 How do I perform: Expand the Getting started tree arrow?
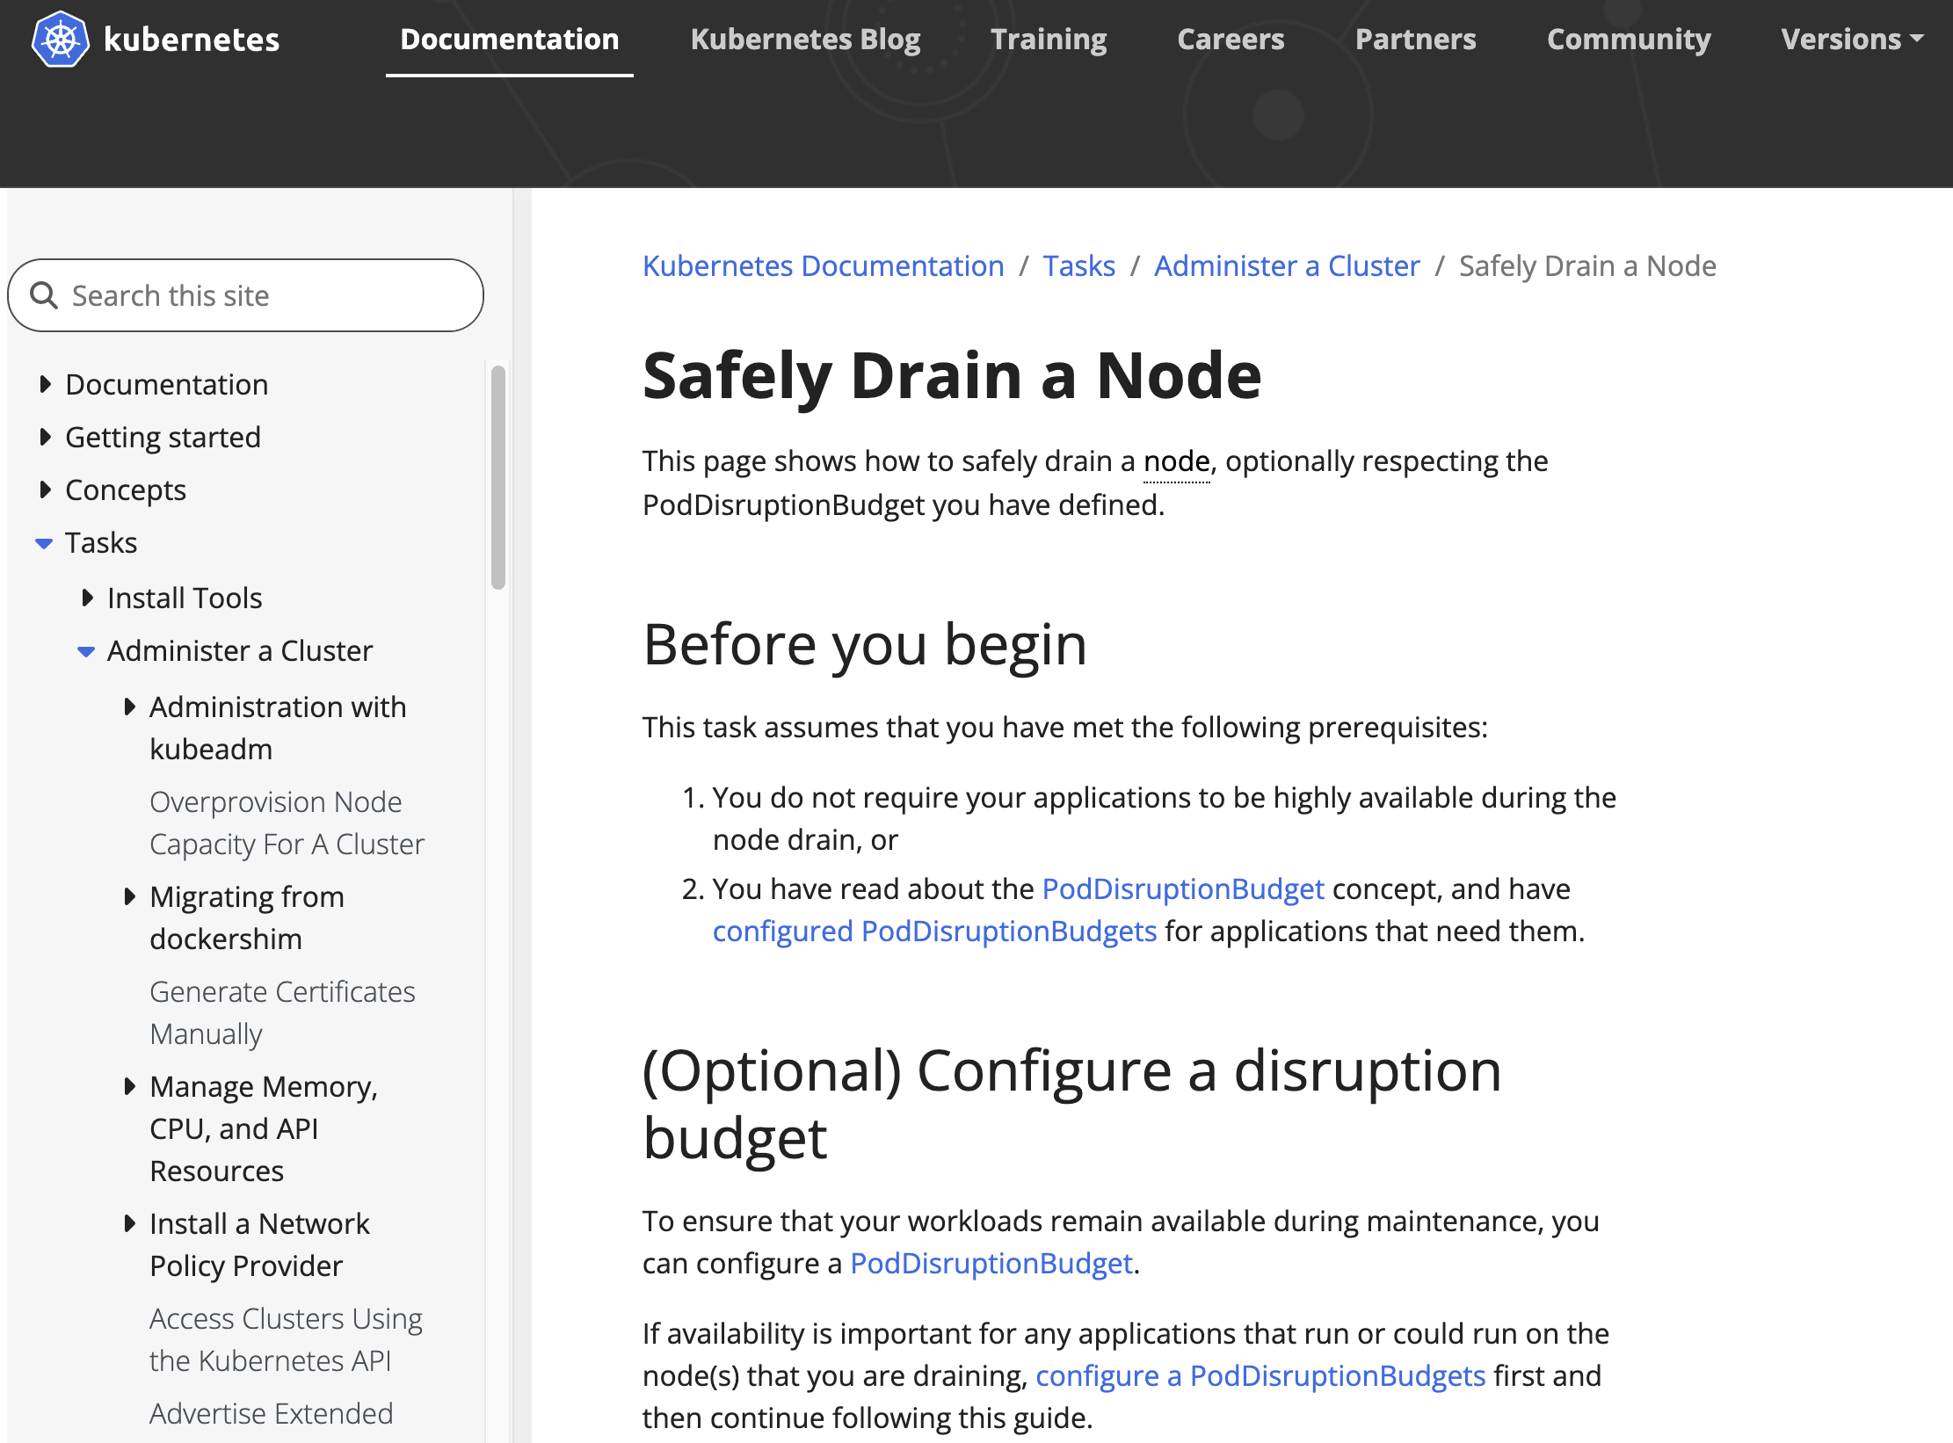tap(45, 437)
